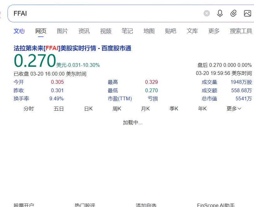Screen dimensions: 254x207
Task: Click 添加自选 to add to watchlist
Action: [146, 205]
